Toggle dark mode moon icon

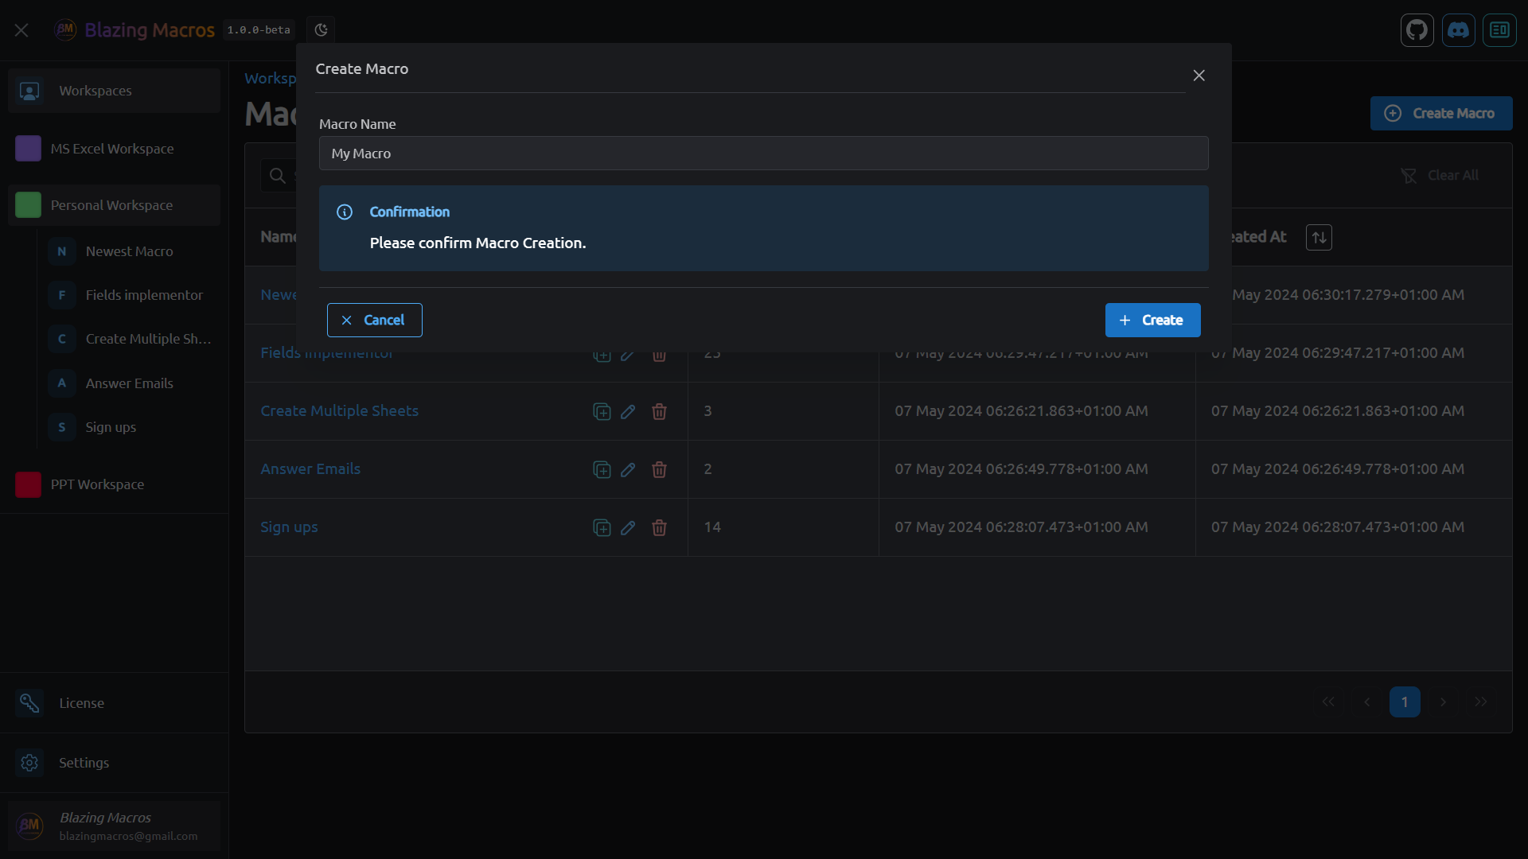[321, 30]
